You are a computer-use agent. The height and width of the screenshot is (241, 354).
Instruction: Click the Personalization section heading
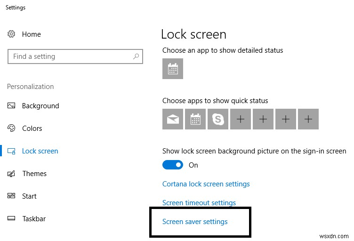coord(30,87)
